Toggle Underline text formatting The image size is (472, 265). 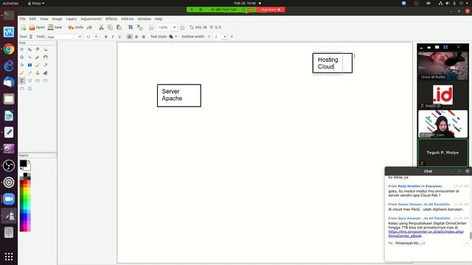[x=119, y=37]
